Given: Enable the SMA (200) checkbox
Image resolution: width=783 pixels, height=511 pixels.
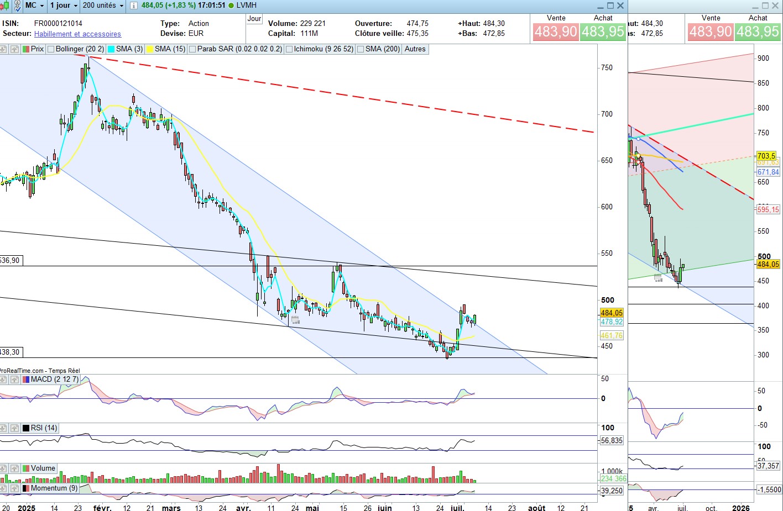Looking at the screenshot, I should 361,49.
